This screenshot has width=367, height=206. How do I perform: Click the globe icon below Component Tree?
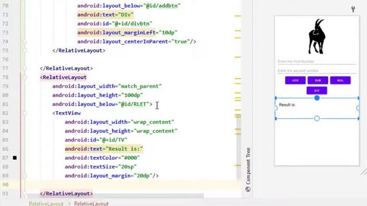pos(248,189)
